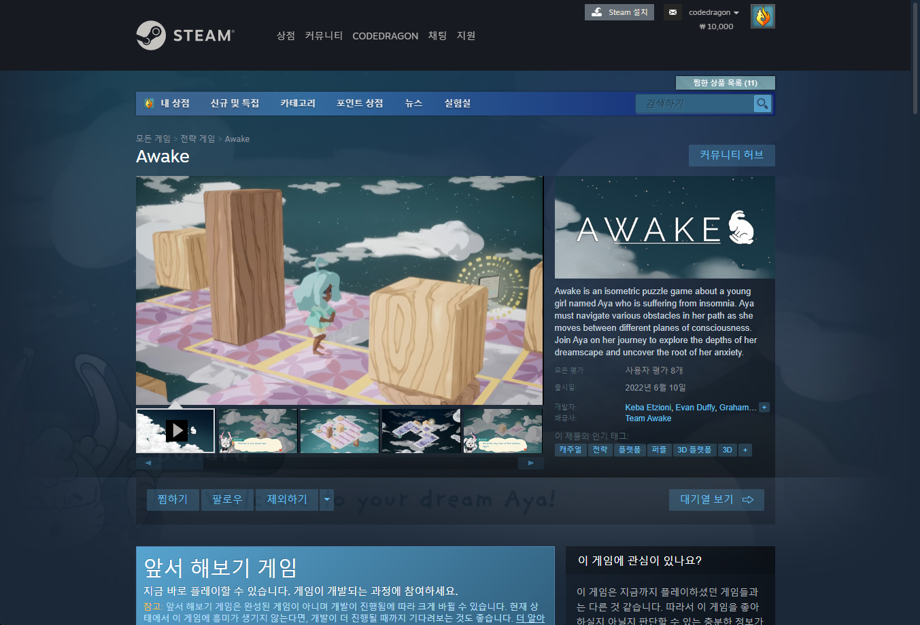The width and height of the screenshot is (920, 625).
Task: Expand codedragon account dropdown
Action: coord(714,12)
